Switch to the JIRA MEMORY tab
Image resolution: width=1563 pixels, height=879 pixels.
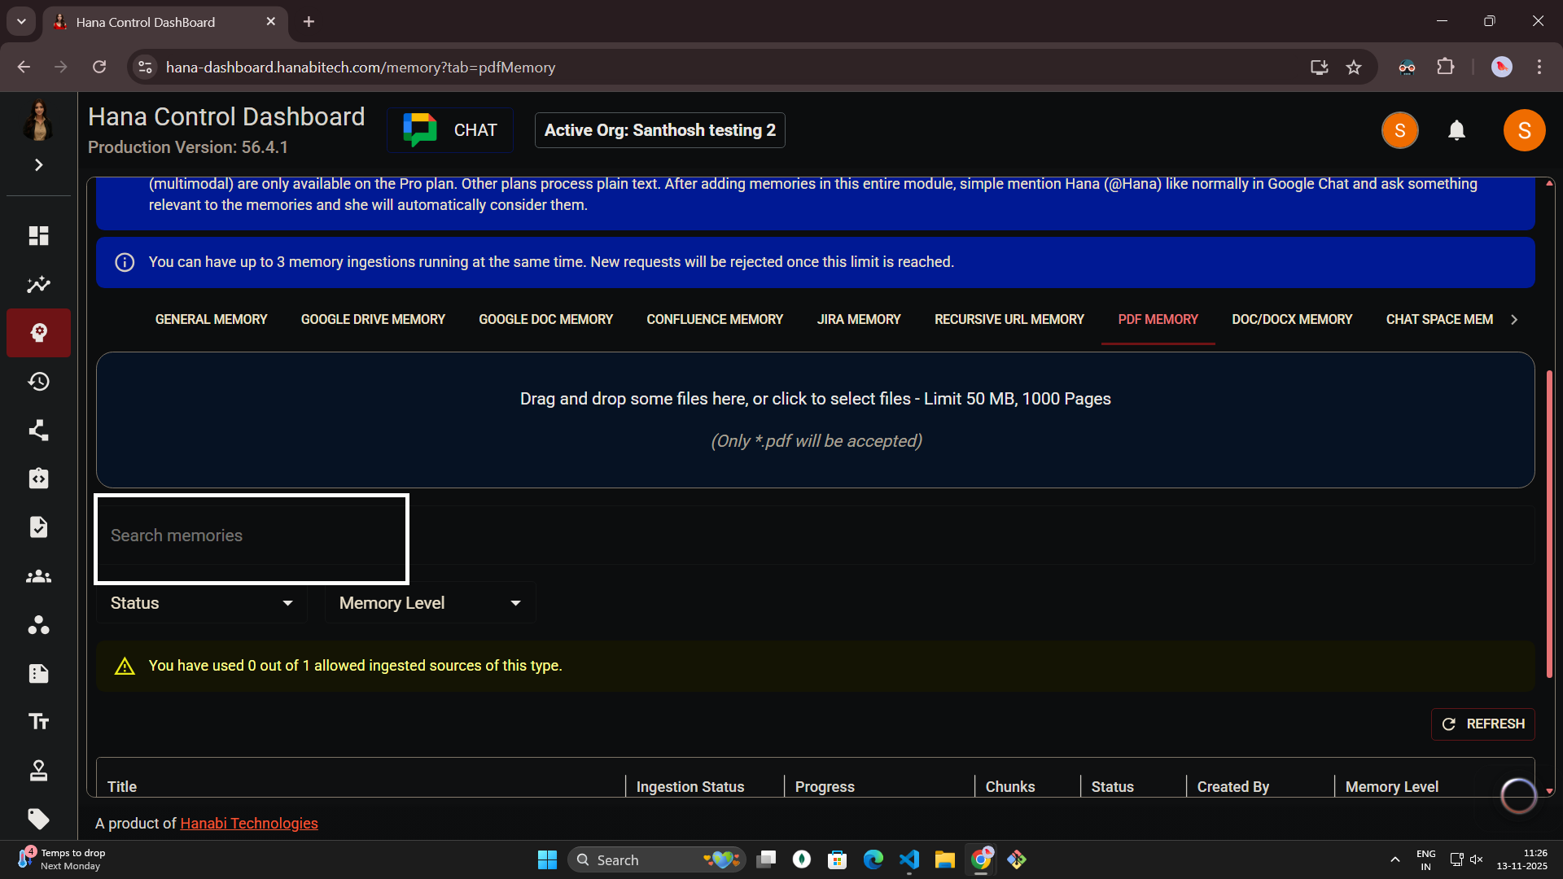pyautogui.click(x=858, y=319)
